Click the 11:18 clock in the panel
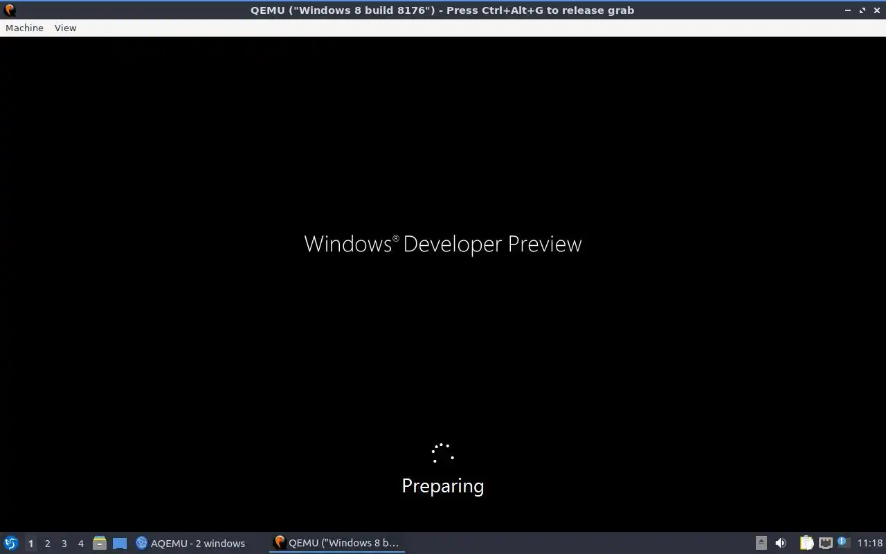The image size is (886, 554). point(870,543)
